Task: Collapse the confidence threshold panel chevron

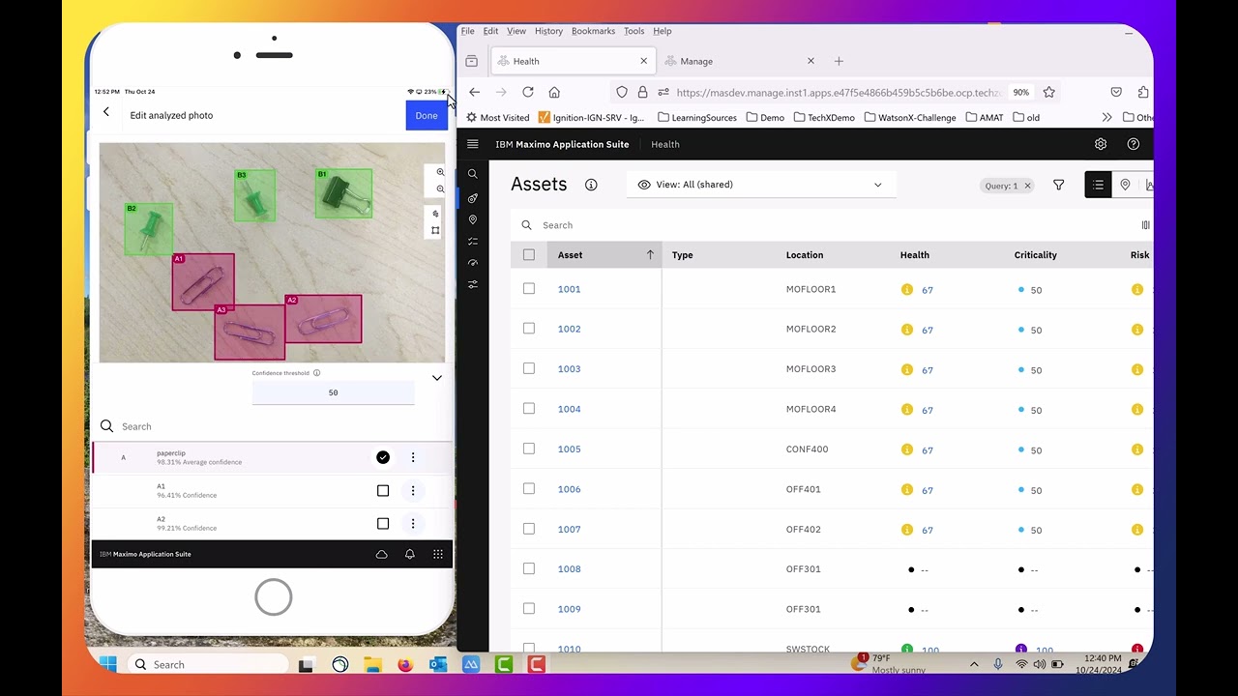Action: pos(437,378)
